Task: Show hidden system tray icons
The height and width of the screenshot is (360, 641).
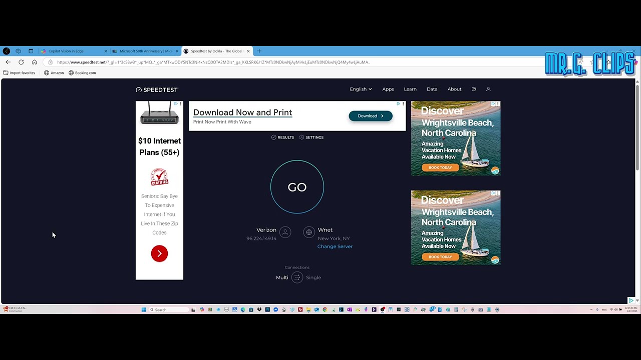Action: tap(591, 309)
